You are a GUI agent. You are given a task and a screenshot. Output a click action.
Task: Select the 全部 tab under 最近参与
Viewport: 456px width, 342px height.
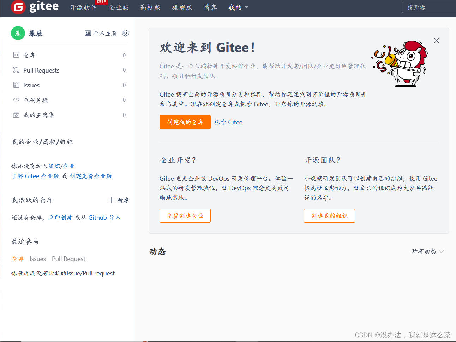[x=18, y=259]
